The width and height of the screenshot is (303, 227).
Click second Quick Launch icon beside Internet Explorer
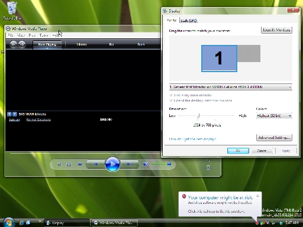coord(28,223)
